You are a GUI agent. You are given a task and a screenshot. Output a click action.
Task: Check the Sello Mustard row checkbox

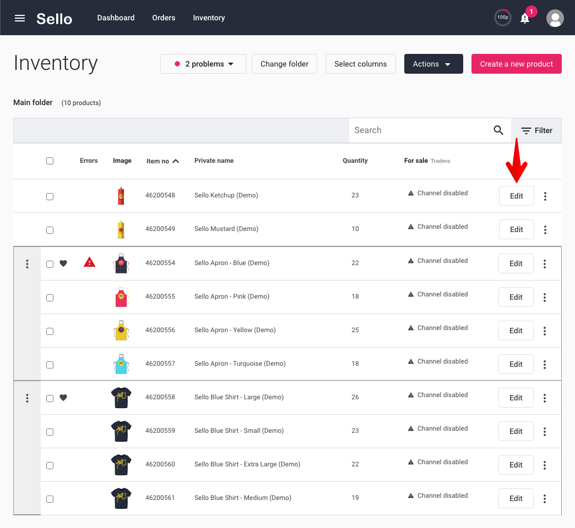click(50, 230)
